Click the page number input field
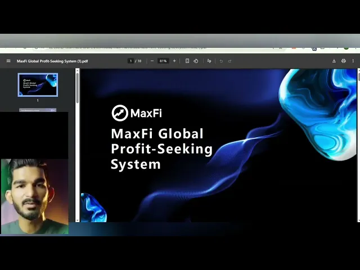 [130, 61]
